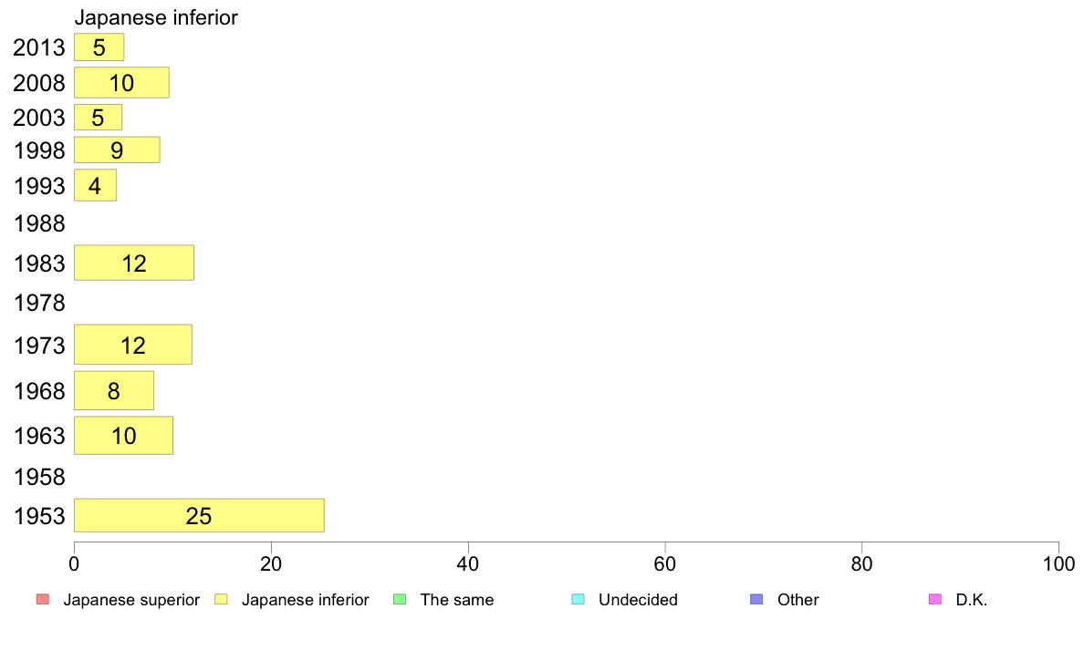Viewport: 1084px width, 671px height.
Task: Click the 2013 bar showing 5
Action: tap(99, 47)
